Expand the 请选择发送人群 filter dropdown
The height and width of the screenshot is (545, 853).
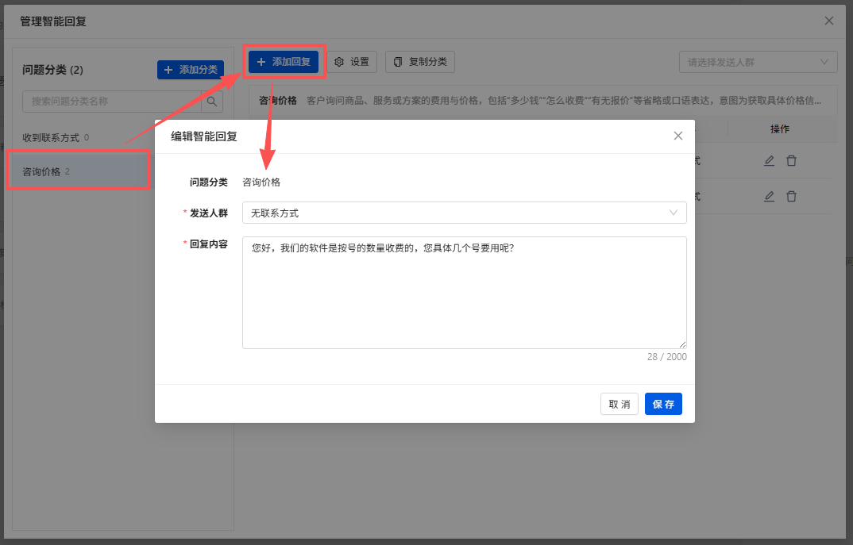[x=758, y=63]
